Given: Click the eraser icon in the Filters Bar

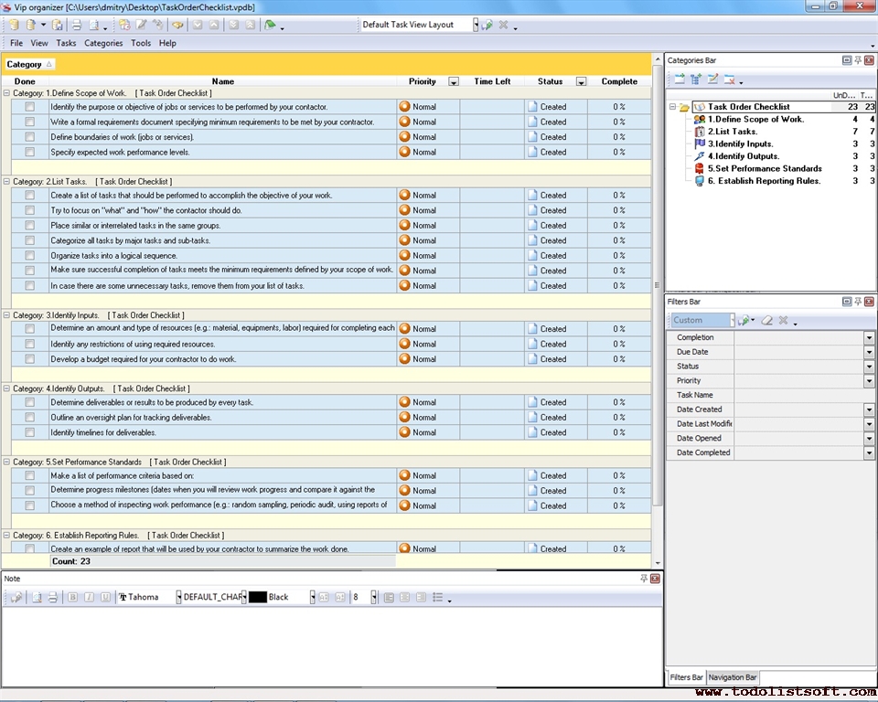Looking at the screenshot, I should [x=767, y=321].
